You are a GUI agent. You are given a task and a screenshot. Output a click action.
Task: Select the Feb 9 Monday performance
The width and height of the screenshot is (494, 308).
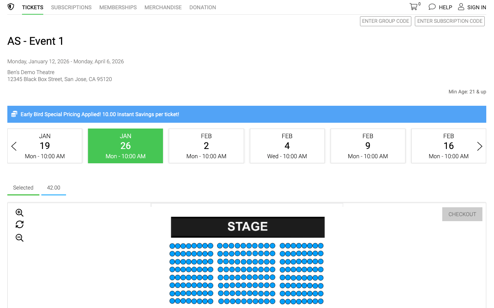point(368,146)
